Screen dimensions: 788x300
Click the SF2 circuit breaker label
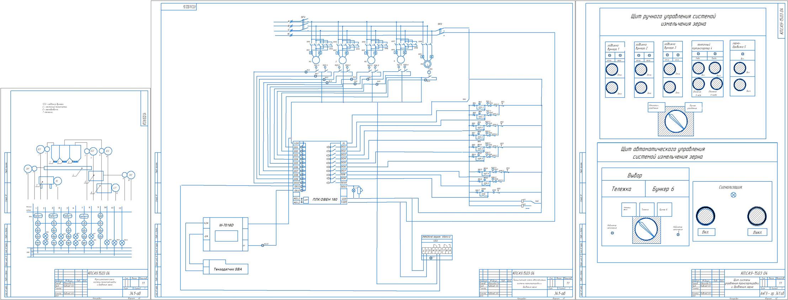440,24
